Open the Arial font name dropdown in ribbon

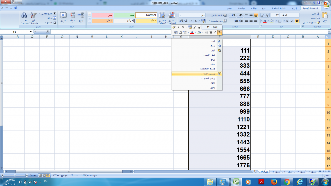click(x=281, y=15)
